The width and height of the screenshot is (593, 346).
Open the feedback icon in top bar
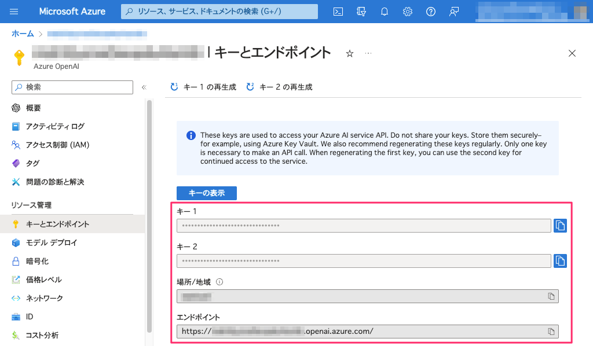pos(454,12)
